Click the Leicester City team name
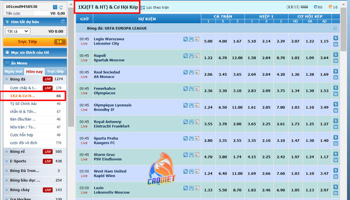The image size is (350, 200). [106, 43]
